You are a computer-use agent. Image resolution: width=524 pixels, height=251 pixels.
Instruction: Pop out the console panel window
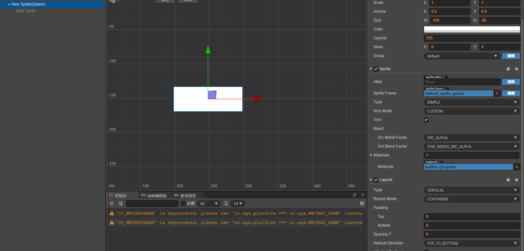click(355, 195)
